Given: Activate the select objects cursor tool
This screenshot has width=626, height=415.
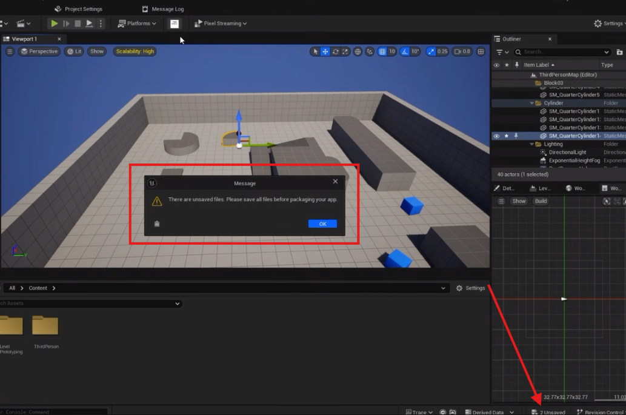Looking at the screenshot, I should point(315,51).
